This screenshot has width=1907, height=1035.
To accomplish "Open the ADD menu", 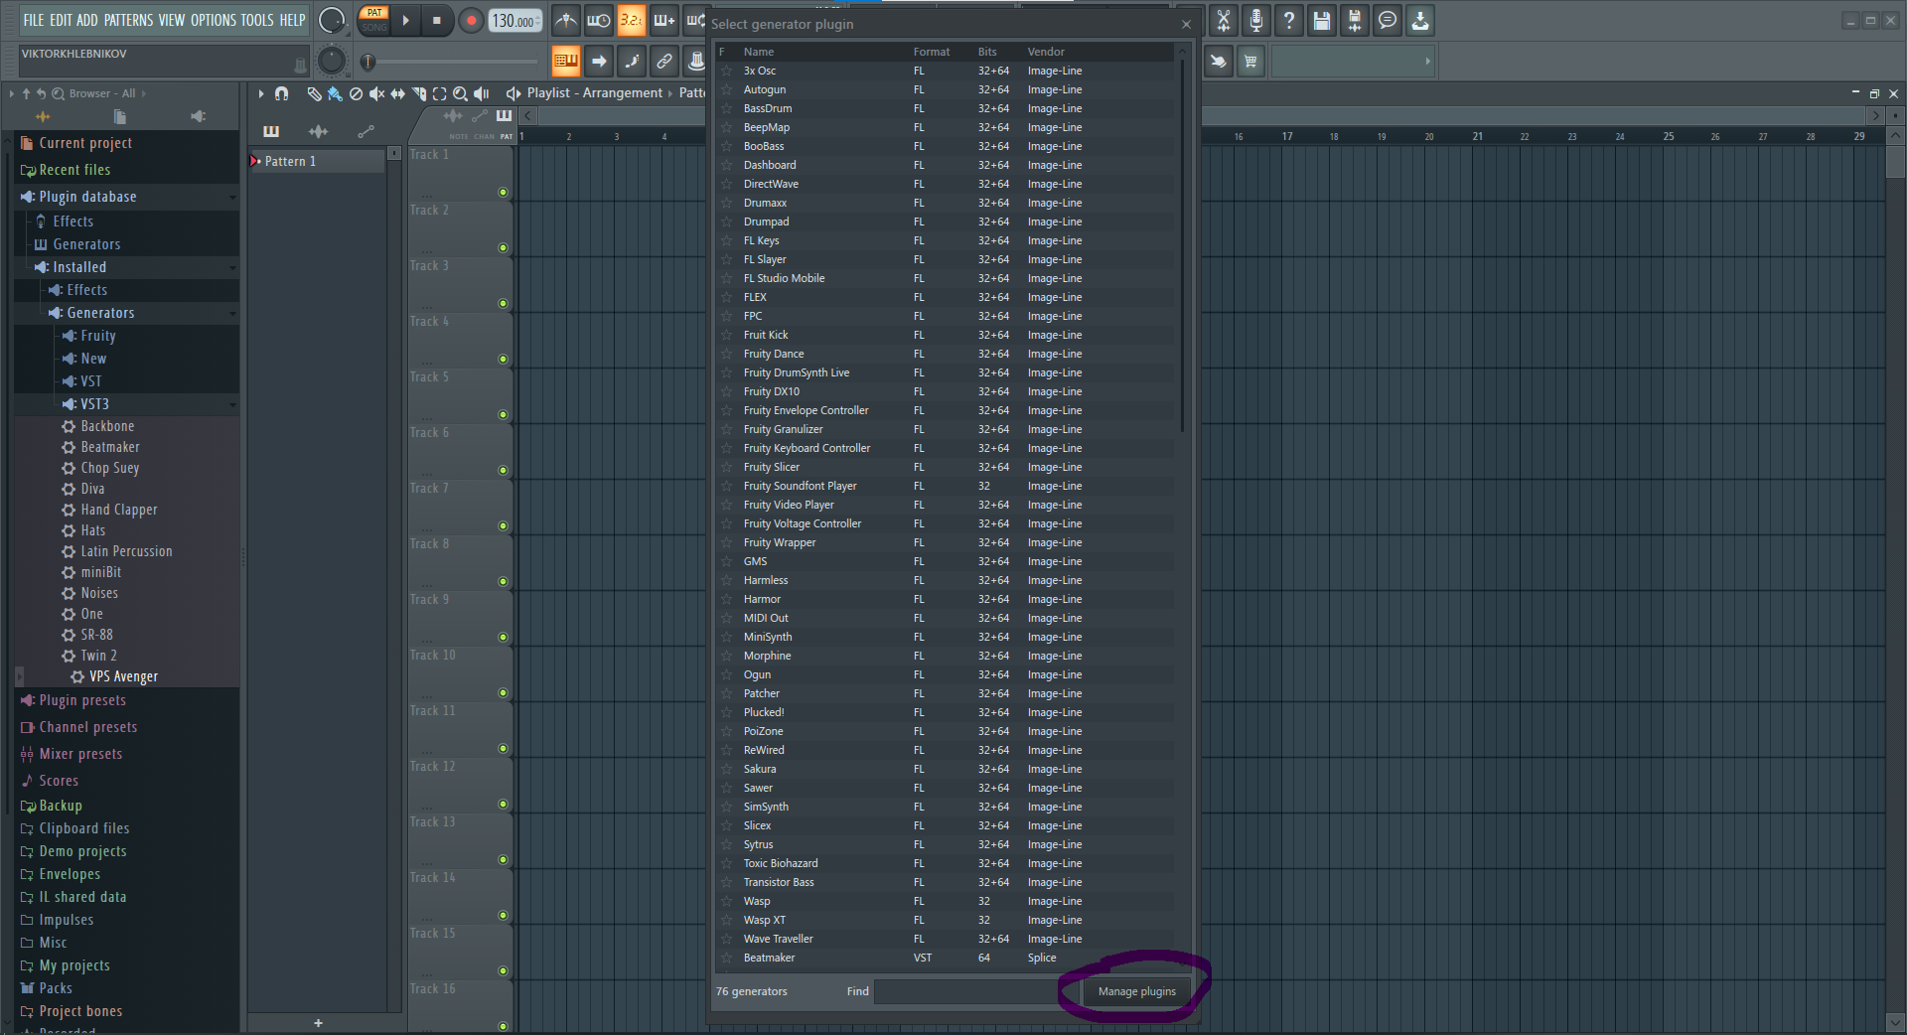I will click(87, 20).
